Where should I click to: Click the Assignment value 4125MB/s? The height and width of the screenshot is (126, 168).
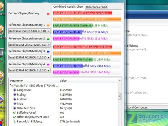(66, 90)
